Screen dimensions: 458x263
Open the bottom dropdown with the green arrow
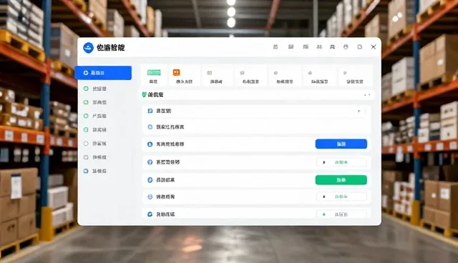click(x=341, y=214)
